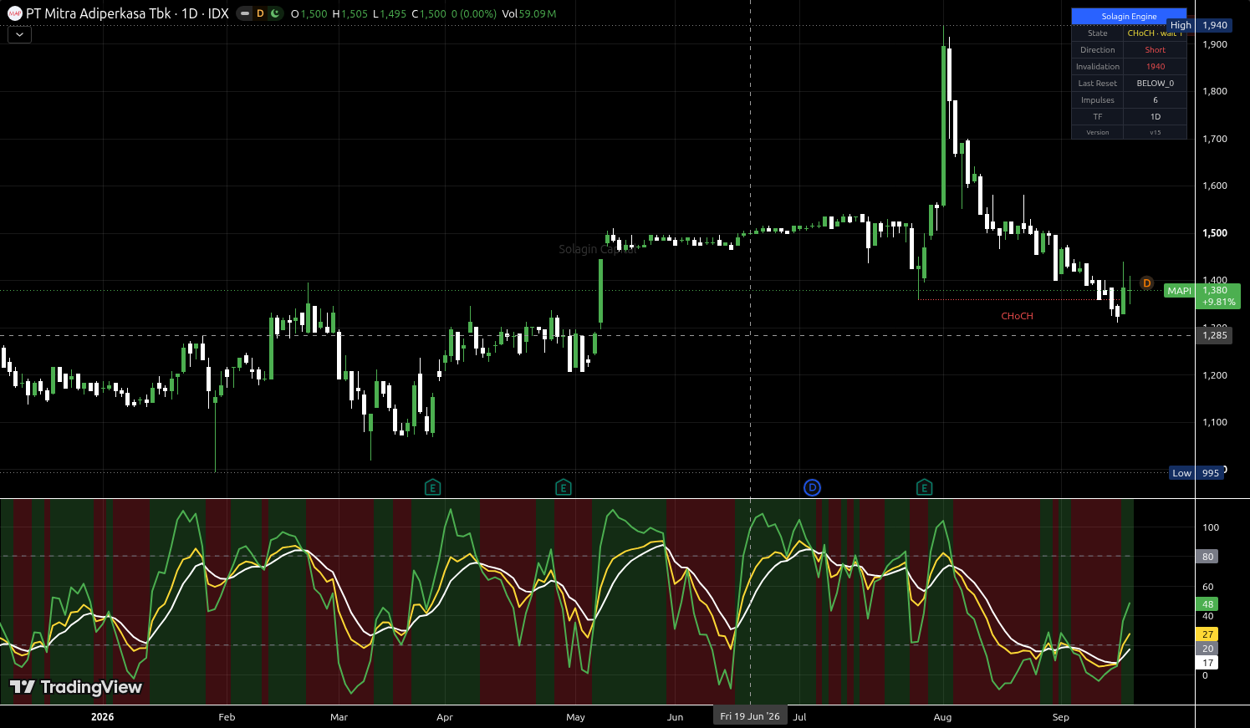The width and height of the screenshot is (1250, 728).
Task: Click the Low 995 price label
Action: (x=1196, y=473)
